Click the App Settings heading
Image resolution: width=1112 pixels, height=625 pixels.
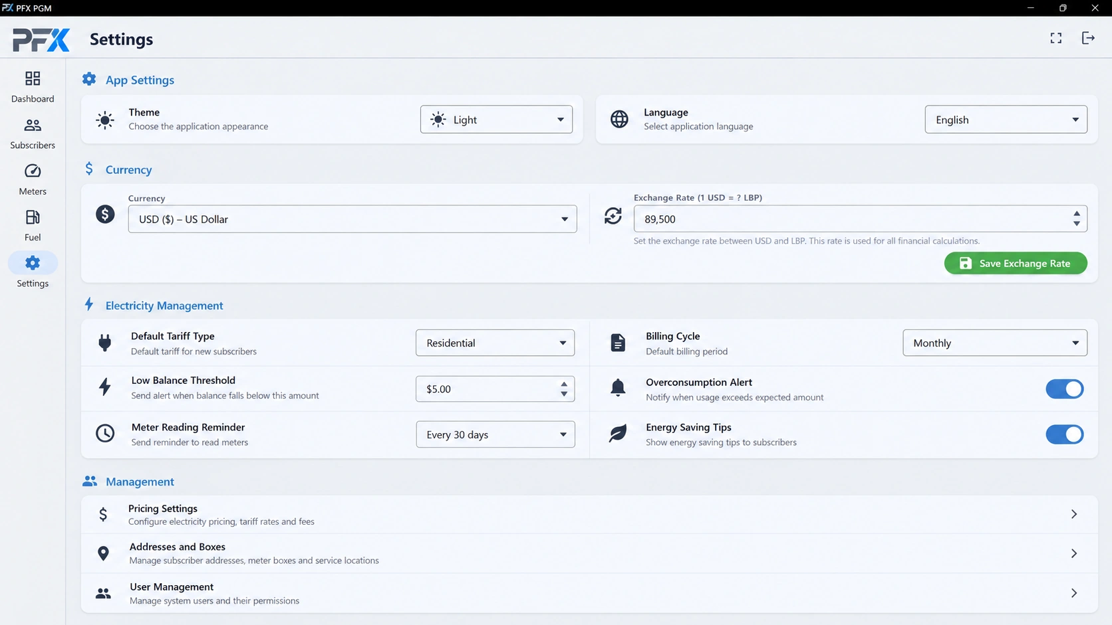(x=140, y=80)
